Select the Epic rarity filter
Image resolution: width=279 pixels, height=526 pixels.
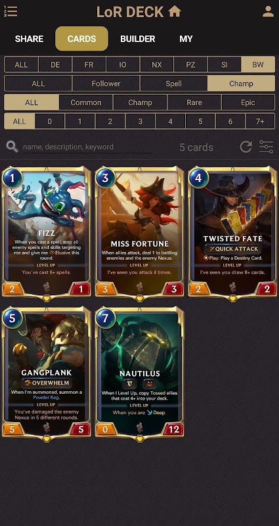tap(248, 103)
